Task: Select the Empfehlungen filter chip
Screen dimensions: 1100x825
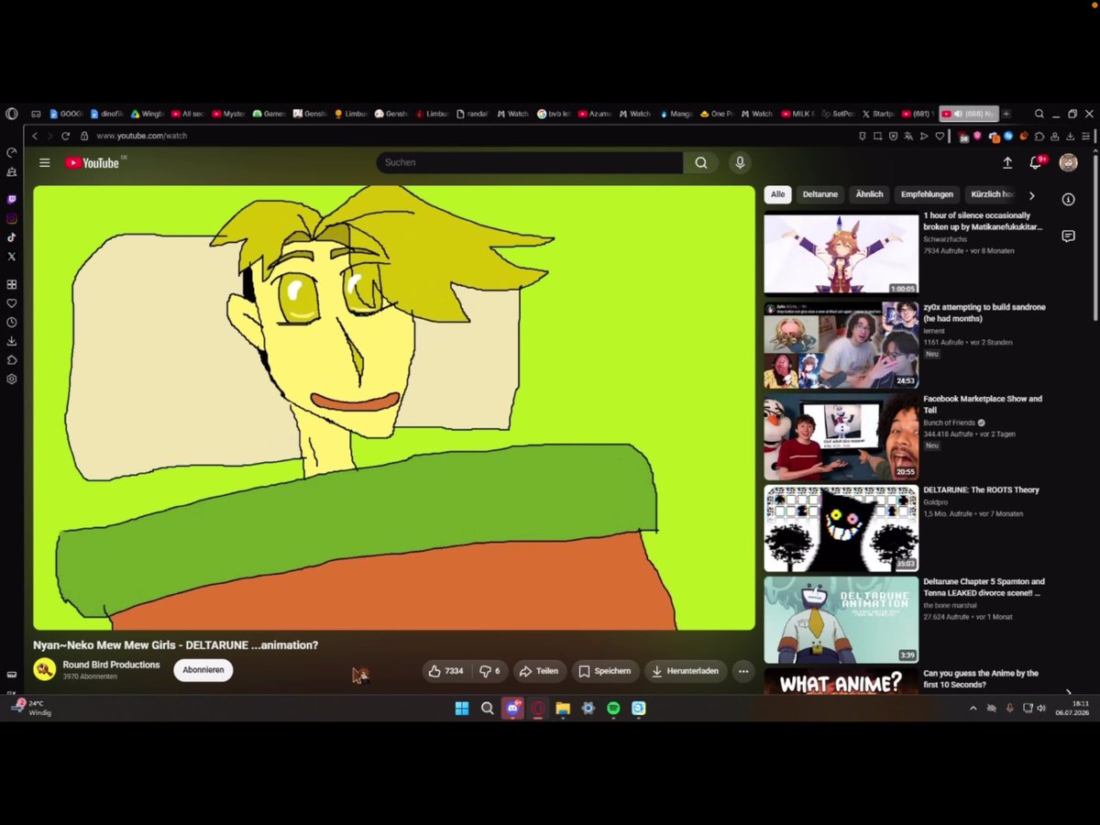Action: coord(927,194)
